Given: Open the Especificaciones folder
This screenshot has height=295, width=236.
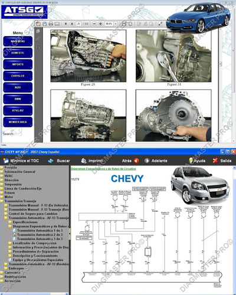Looking at the screenshot, I should [x=23, y=222].
